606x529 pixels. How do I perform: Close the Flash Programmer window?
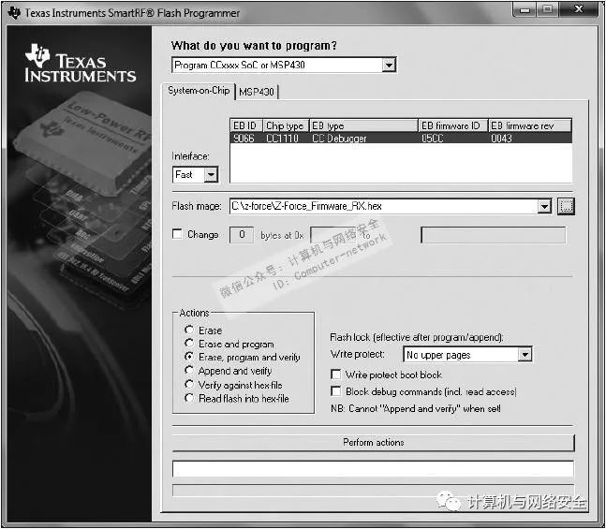click(578, 9)
